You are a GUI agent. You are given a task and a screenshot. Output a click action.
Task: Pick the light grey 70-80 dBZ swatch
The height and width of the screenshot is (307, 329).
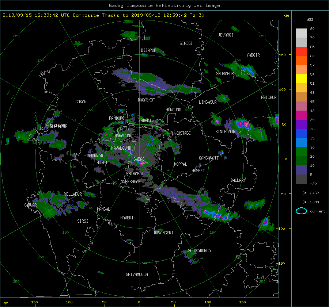tap(301, 33)
